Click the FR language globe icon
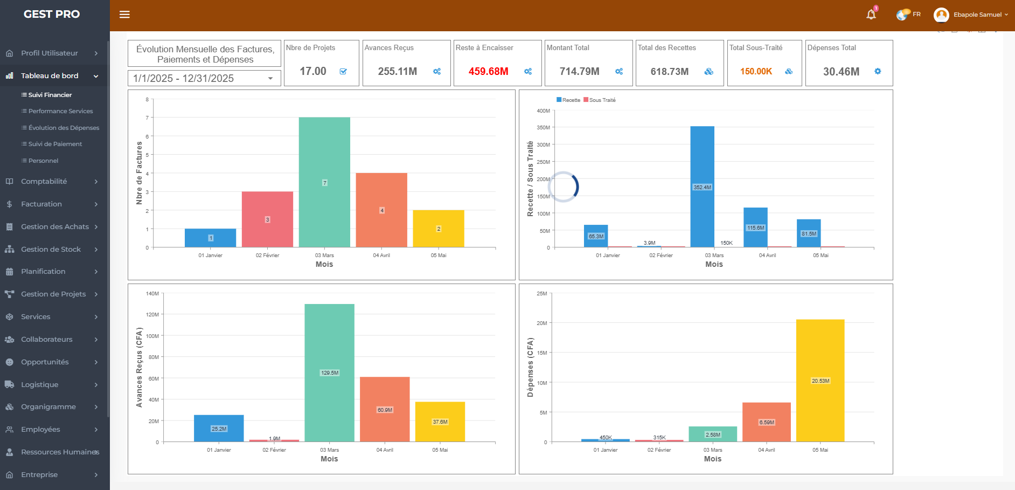 [902, 15]
